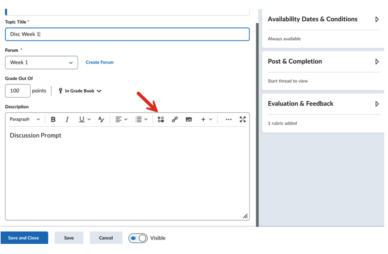Toggle Italic formatting in editor toolbar

67,119
